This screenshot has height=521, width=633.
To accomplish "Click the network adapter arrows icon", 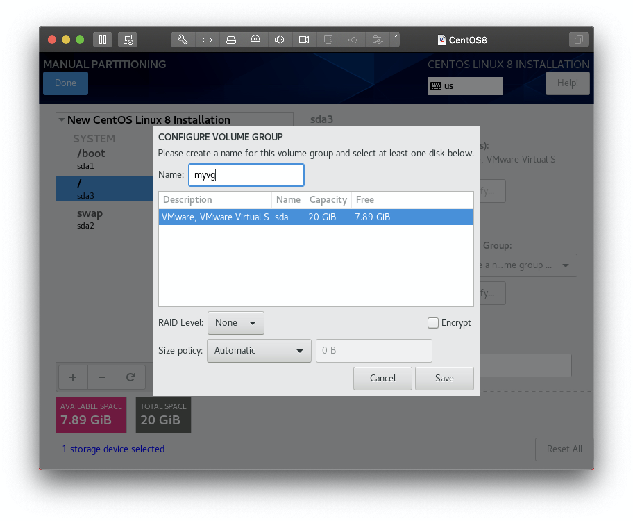I will pyautogui.click(x=207, y=40).
